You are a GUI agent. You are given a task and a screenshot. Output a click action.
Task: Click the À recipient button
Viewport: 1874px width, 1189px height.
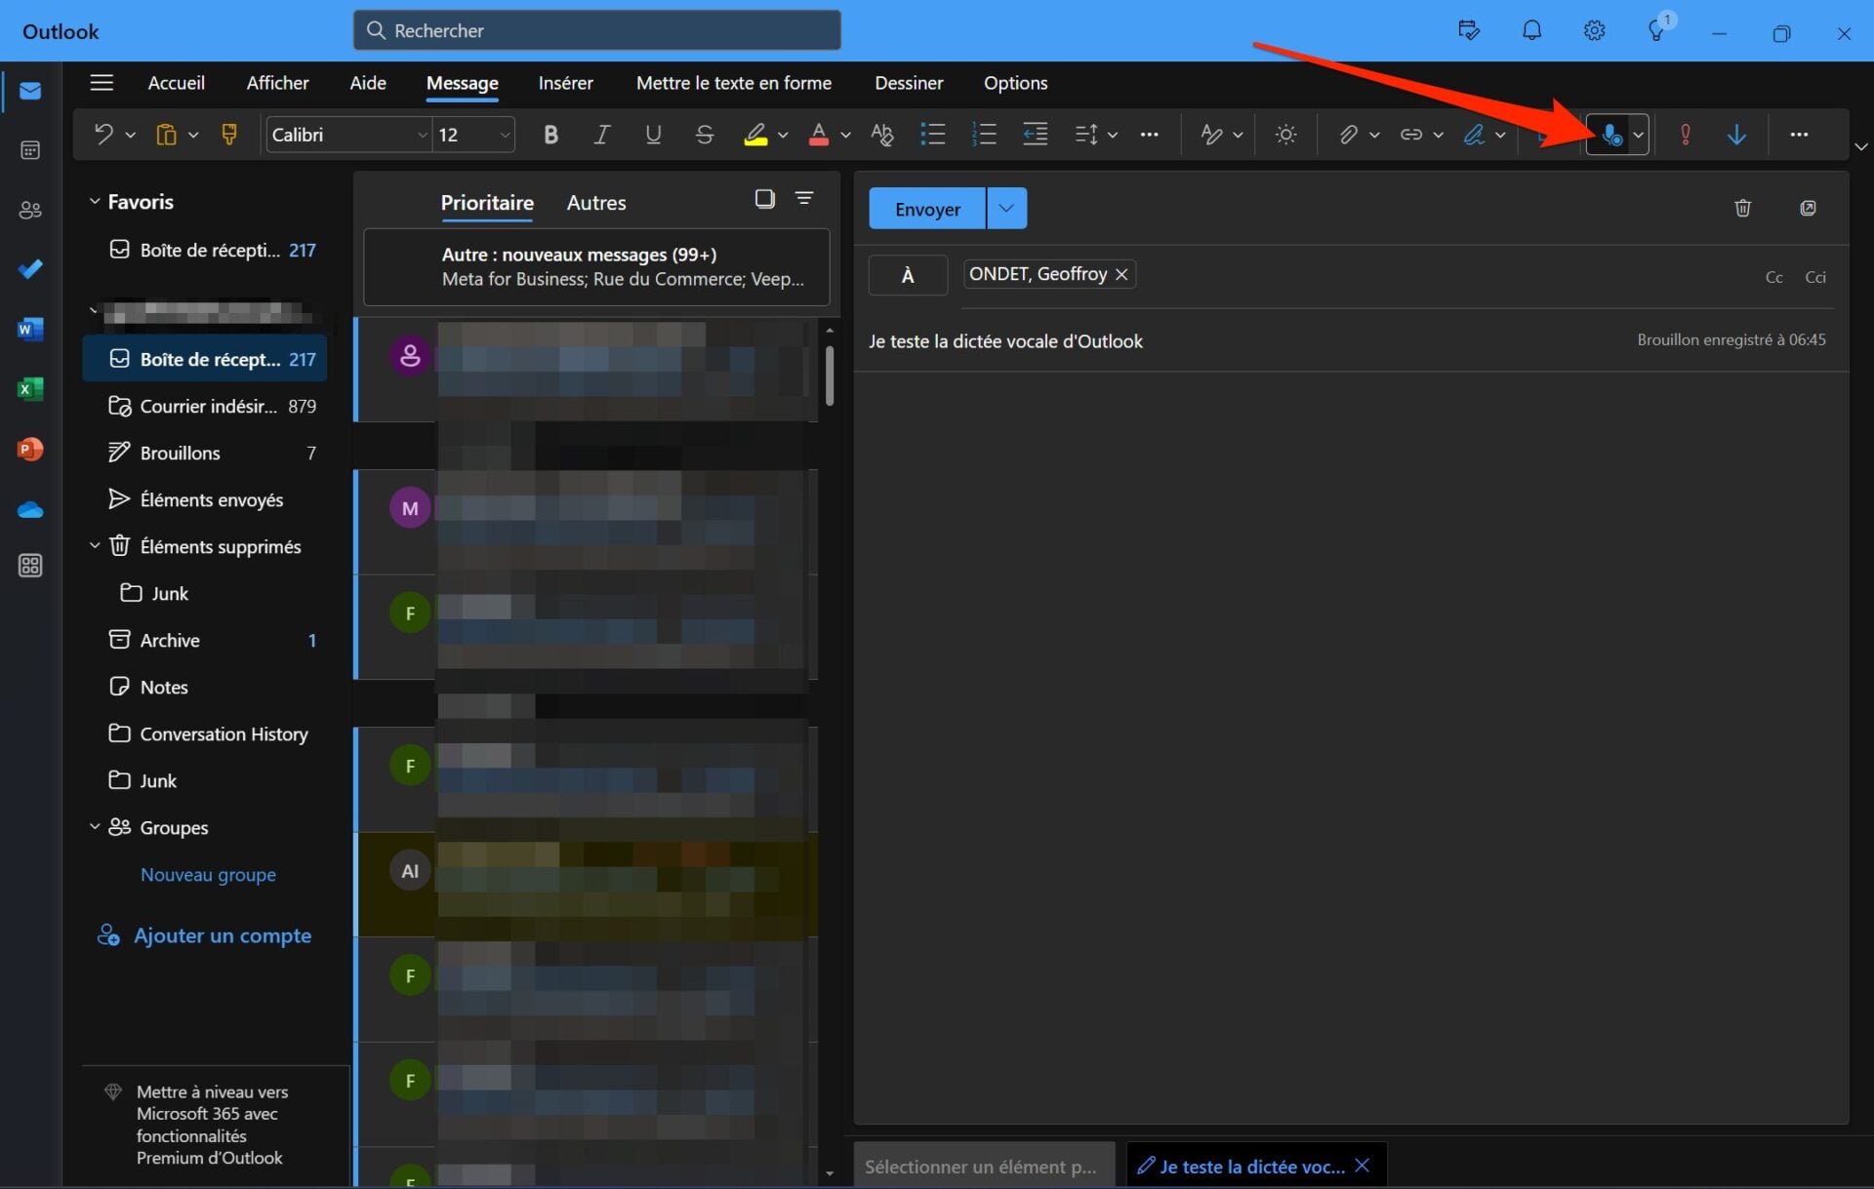pos(908,275)
